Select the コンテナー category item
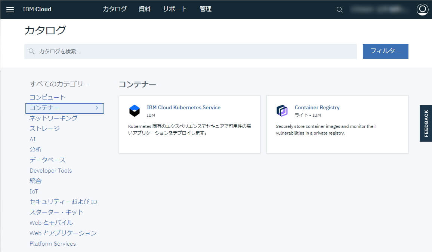The height and width of the screenshot is (252, 432). (x=65, y=108)
